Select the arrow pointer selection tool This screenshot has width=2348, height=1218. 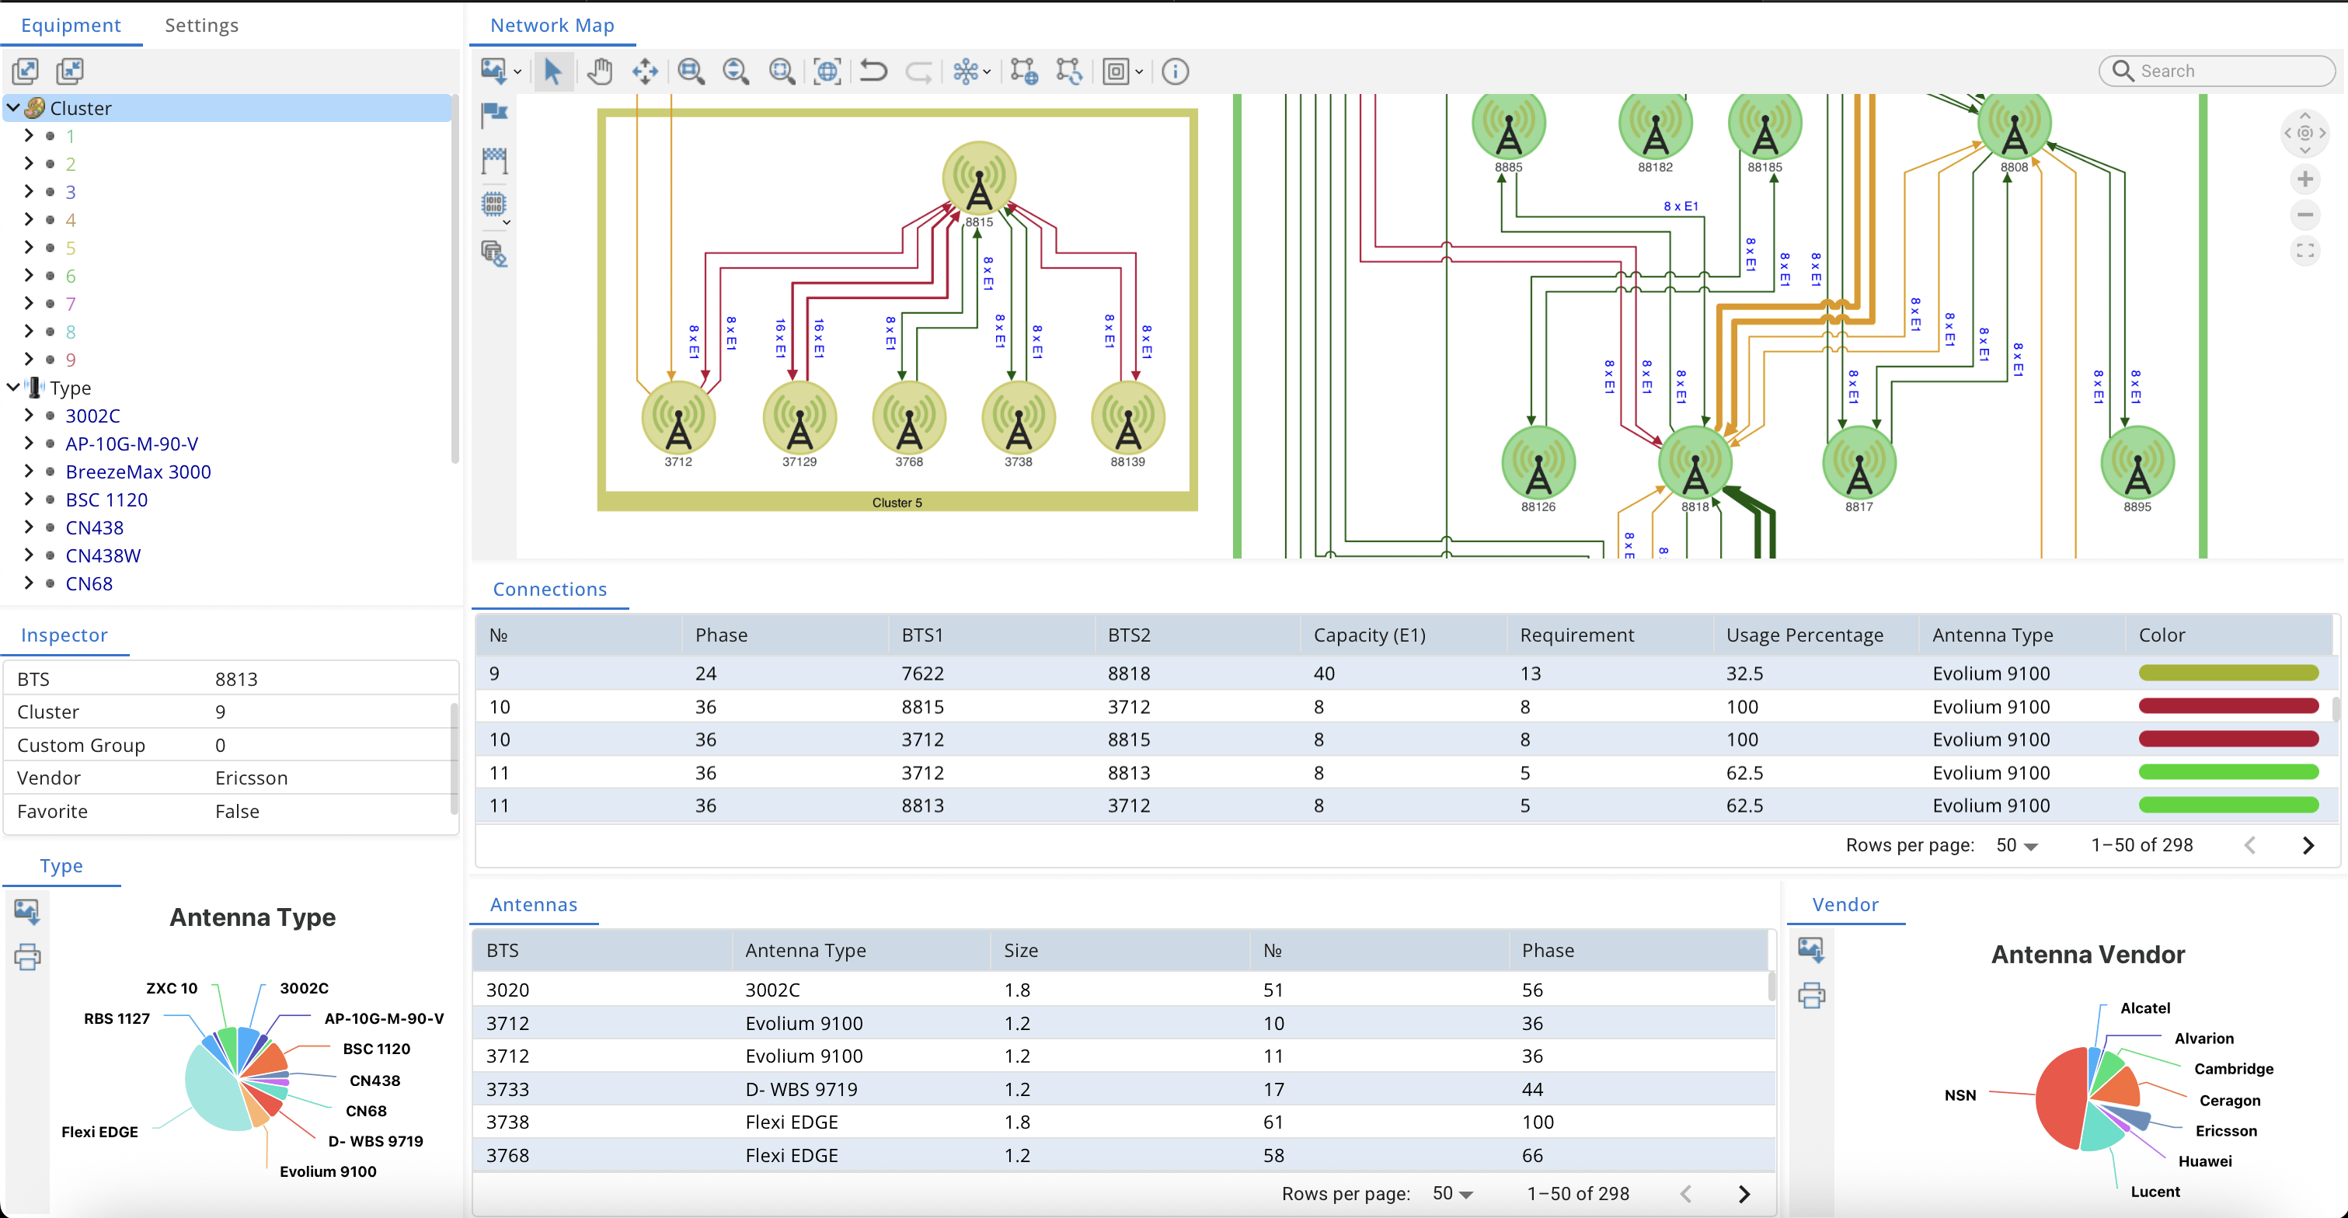coord(552,71)
